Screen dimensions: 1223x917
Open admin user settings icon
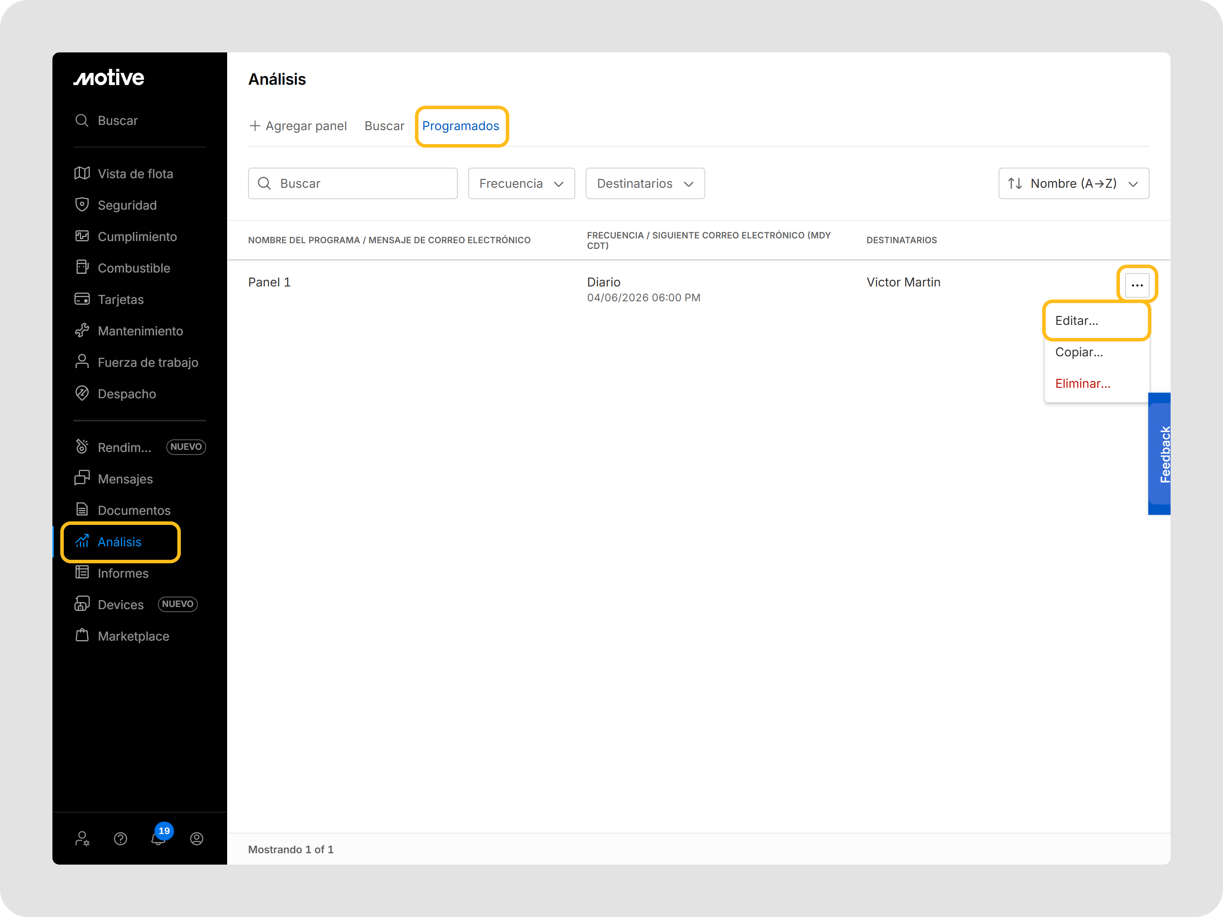83,838
